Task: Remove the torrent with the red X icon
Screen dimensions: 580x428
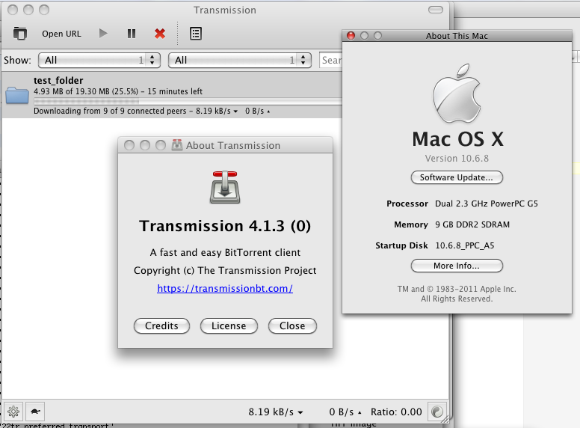Action: click(x=160, y=34)
